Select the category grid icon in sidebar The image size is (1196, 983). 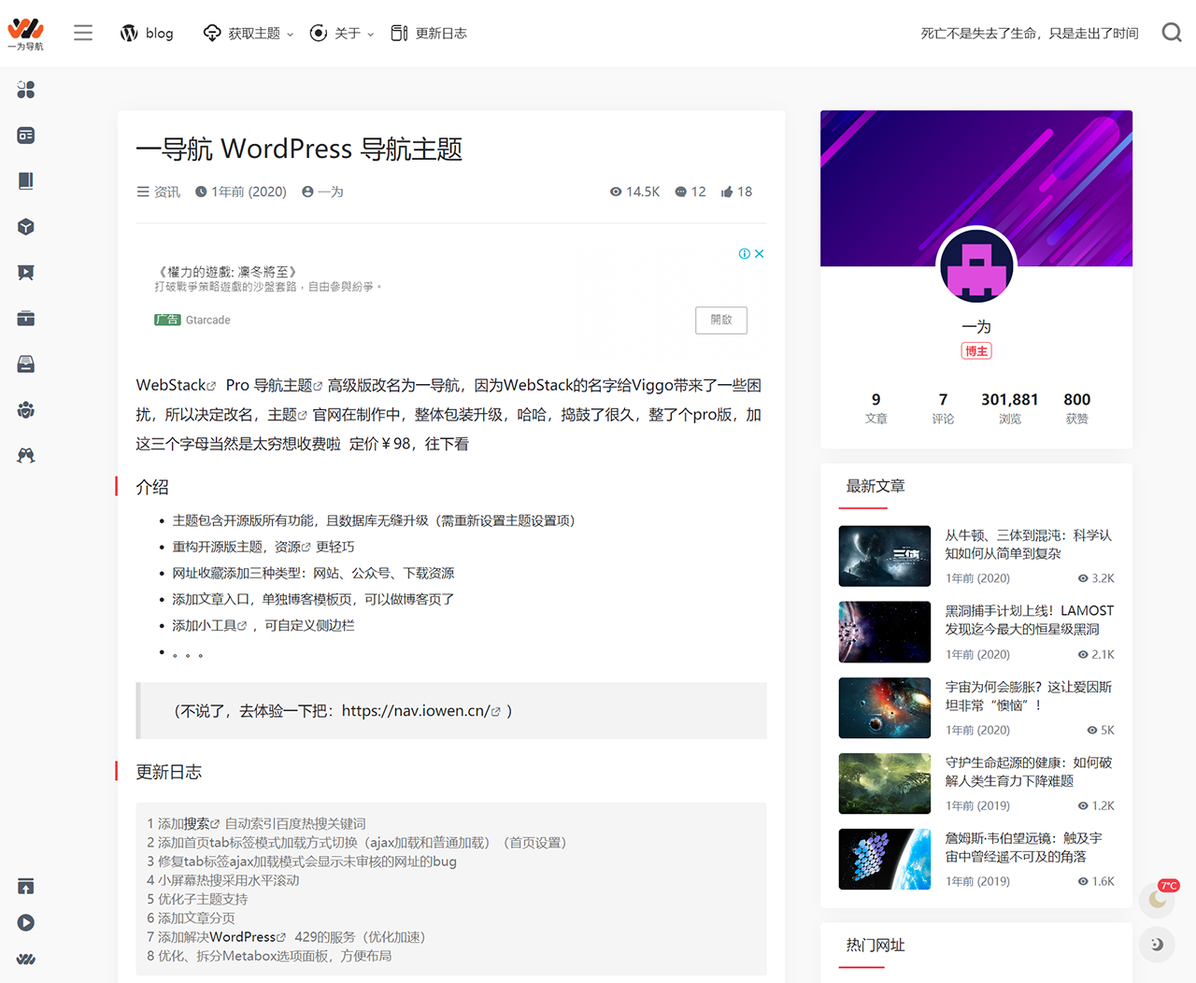[x=25, y=89]
